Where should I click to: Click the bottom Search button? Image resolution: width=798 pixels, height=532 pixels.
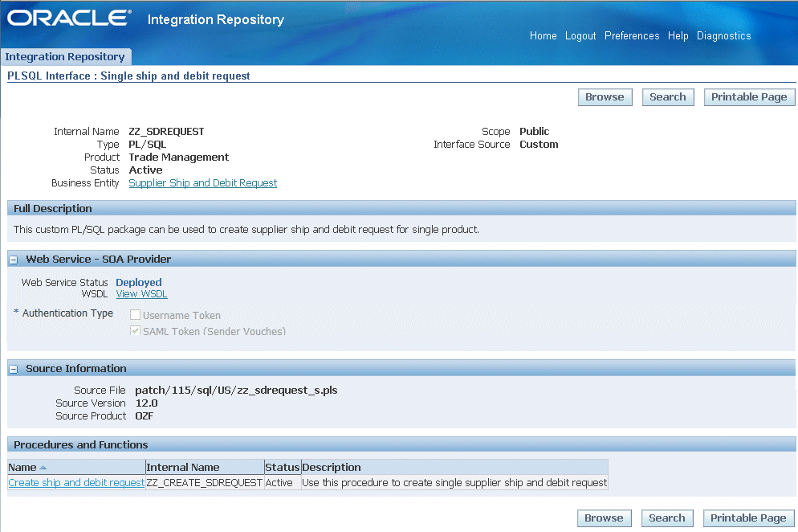click(667, 518)
